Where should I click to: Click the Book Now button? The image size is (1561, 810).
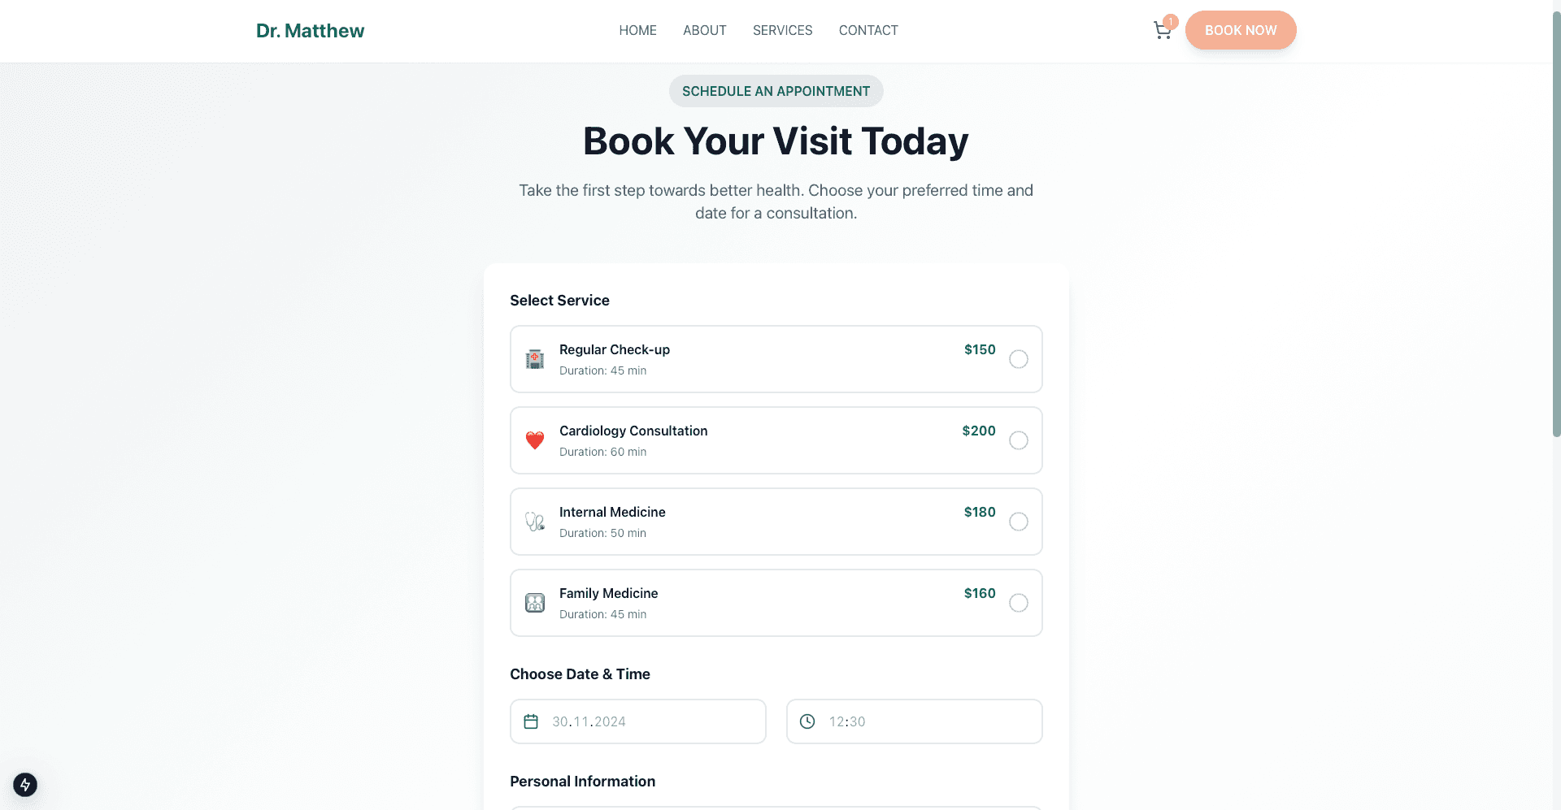coord(1241,30)
